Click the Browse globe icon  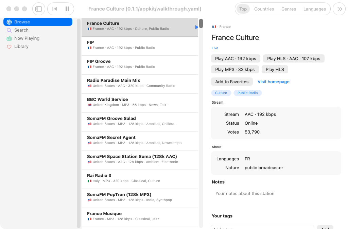coord(9,22)
